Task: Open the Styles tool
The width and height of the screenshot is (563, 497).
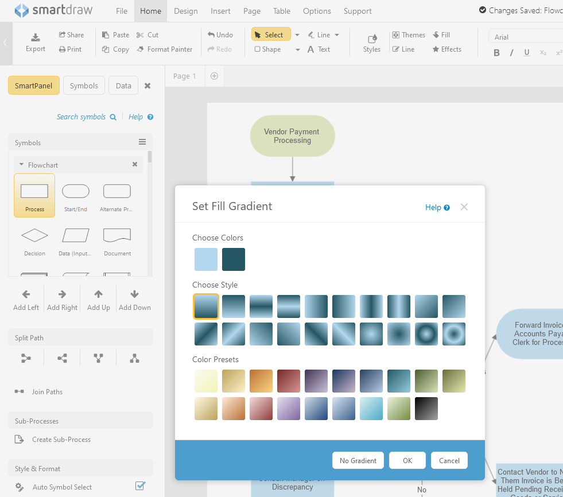Action: 372,39
